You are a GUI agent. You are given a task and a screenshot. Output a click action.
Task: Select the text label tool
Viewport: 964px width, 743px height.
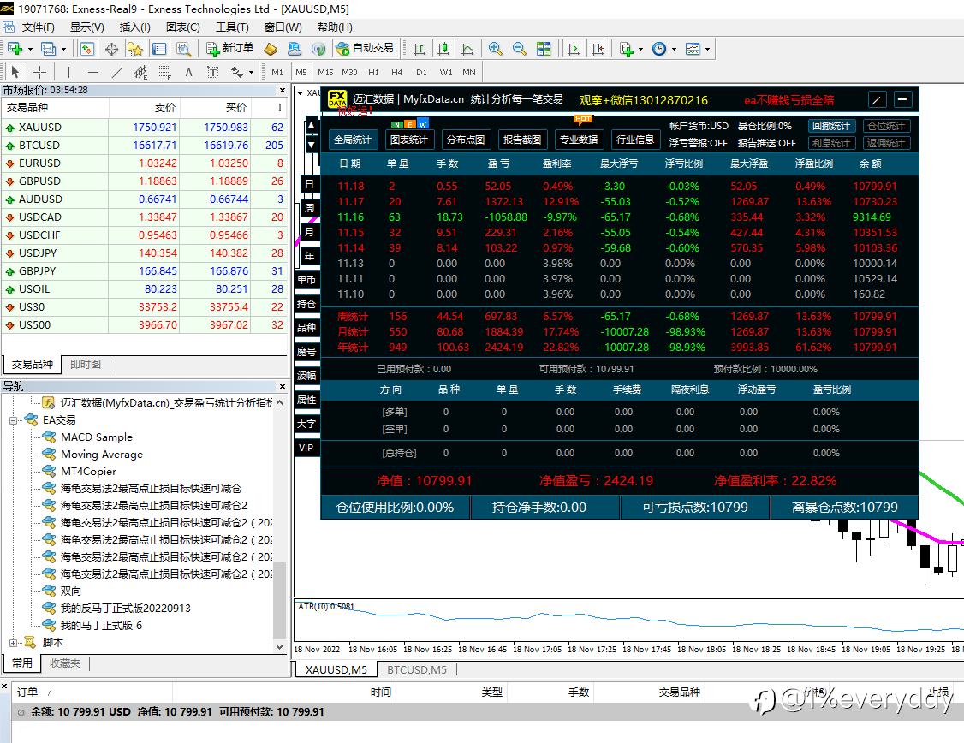pos(212,72)
